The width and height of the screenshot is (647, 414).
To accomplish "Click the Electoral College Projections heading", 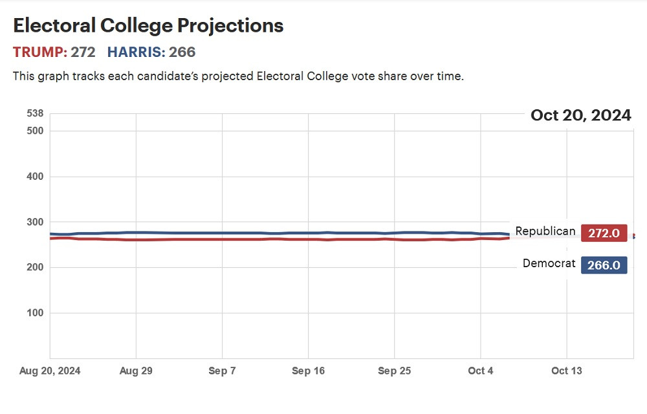I will coord(148,26).
